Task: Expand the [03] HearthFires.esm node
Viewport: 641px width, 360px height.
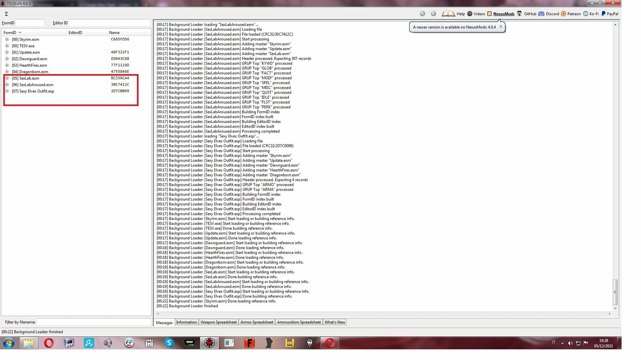Action: (x=7, y=65)
